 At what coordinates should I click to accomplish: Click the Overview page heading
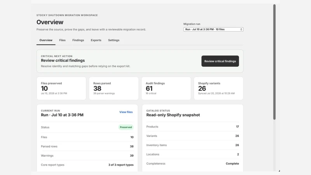[x=50, y=22]
